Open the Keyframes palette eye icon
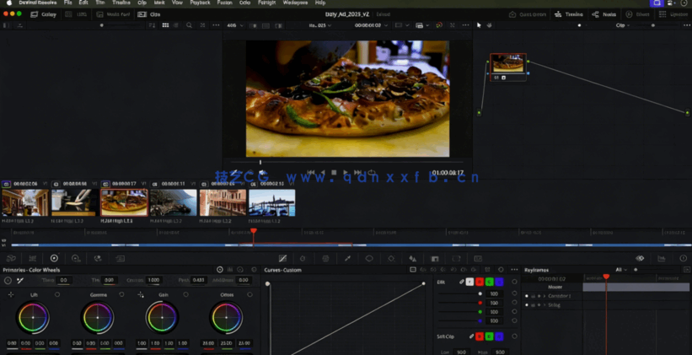The width and height of the screenshot is (692, 355). [x=640, y=258]
